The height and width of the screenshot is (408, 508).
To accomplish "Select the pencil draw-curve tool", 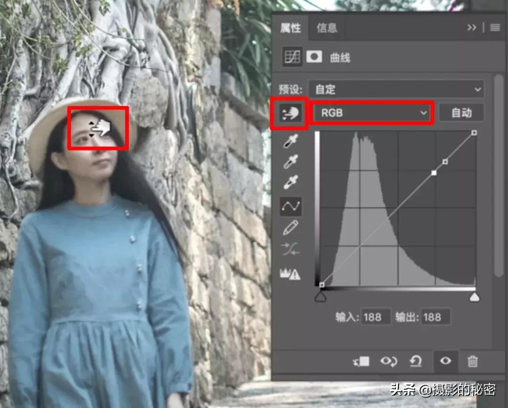I will (x=291, y=228).
